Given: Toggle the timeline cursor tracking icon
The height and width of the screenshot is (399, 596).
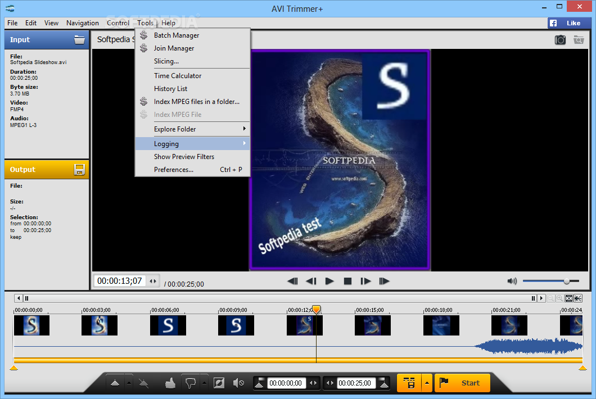Looking at the screenshot, I should point(578,298).
